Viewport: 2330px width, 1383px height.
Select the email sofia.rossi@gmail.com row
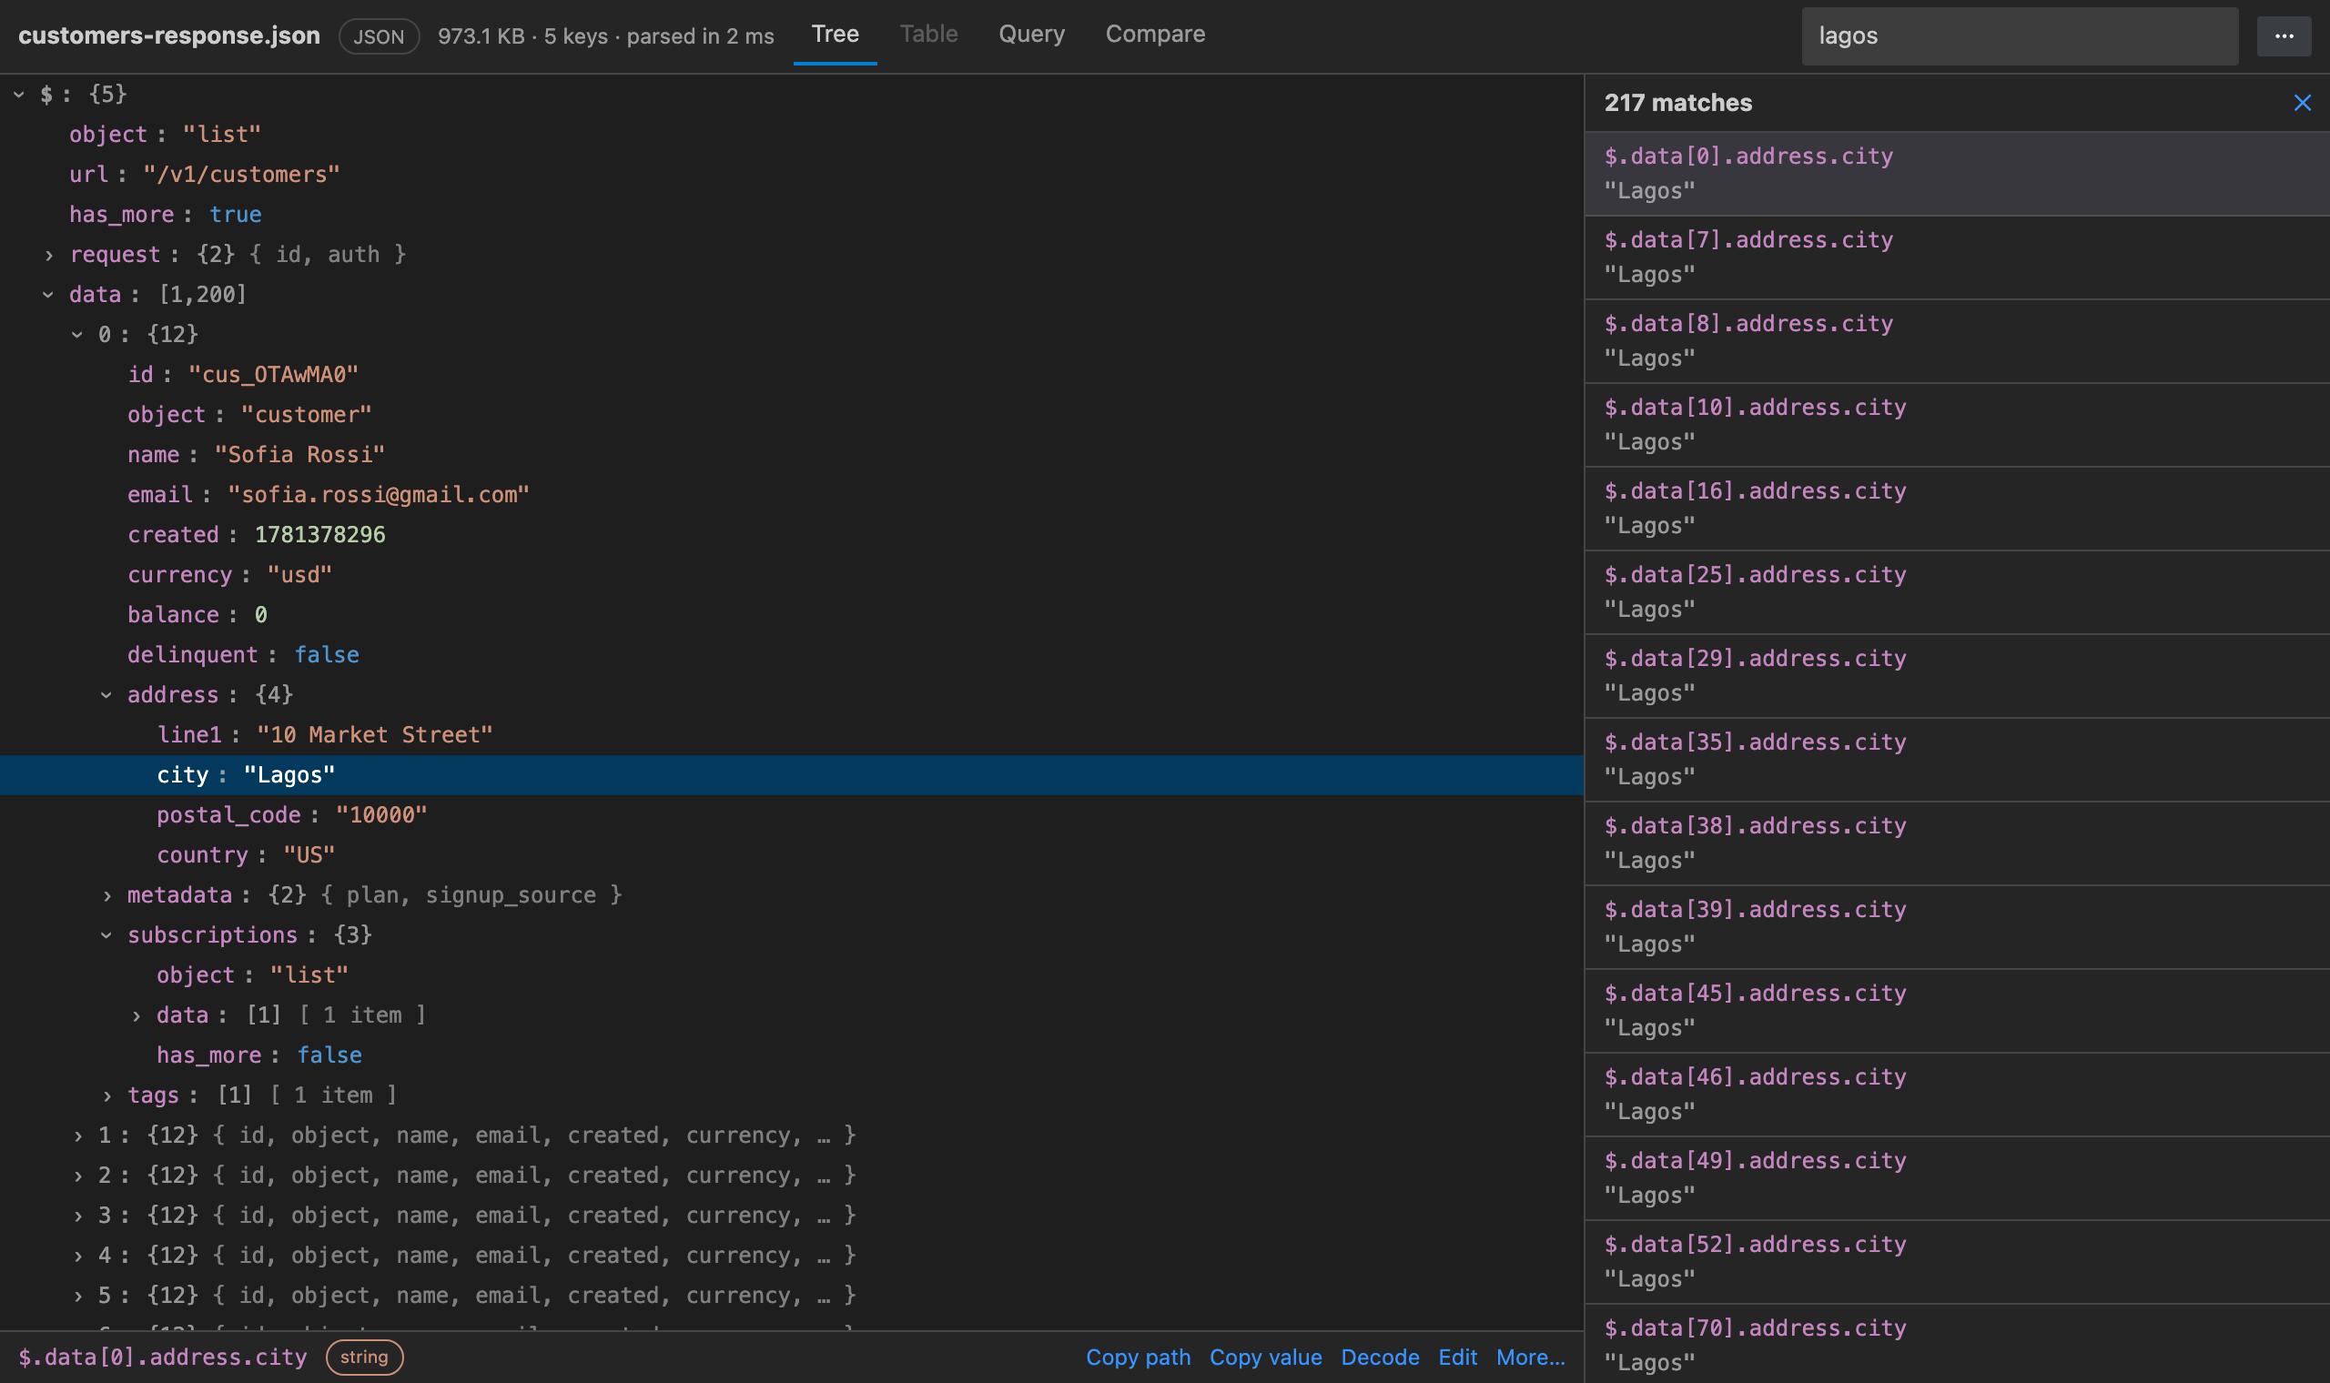(x=792, y=495)
